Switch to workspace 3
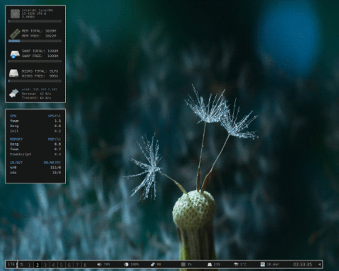This screenshot has height=271, width=339. 45,265
